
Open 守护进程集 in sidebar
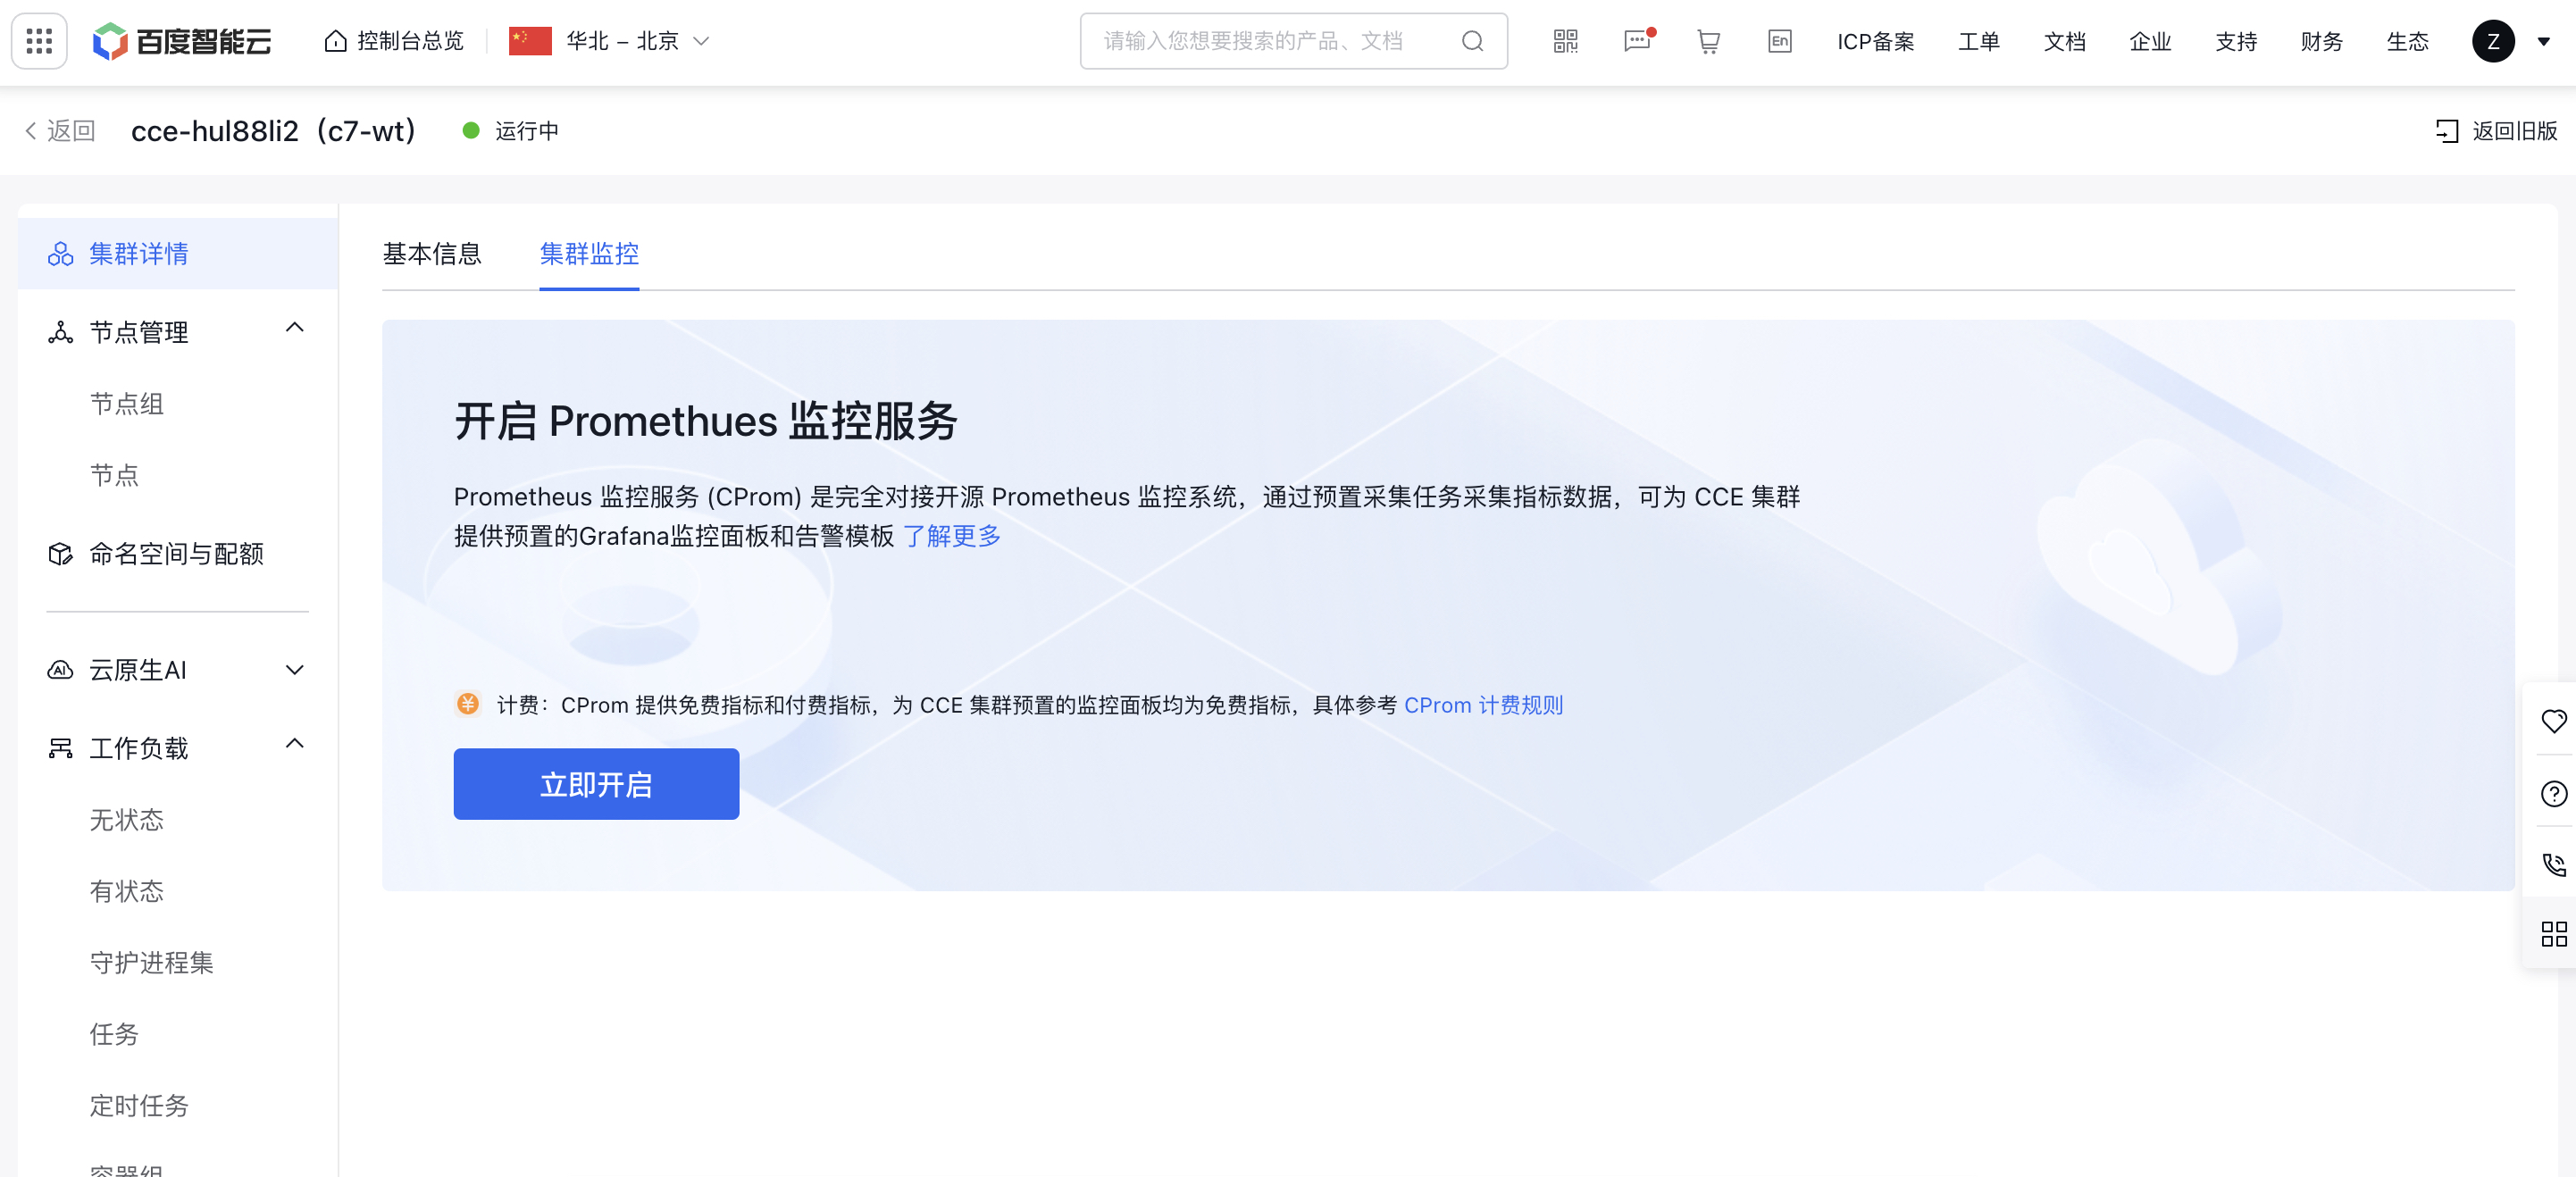point(152,963)
